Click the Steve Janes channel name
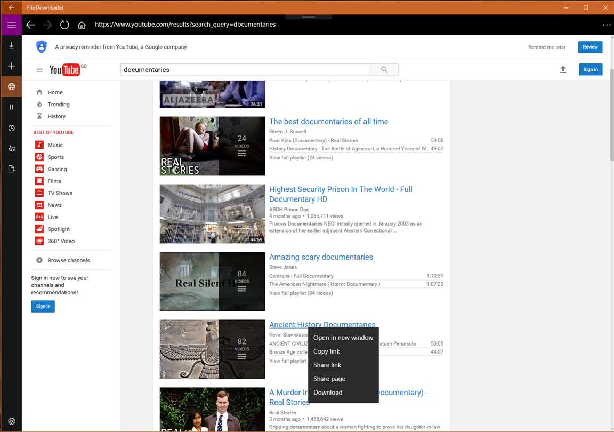This screenshot has height=432, width=614. pyautogui.click(x=283, y=267)
